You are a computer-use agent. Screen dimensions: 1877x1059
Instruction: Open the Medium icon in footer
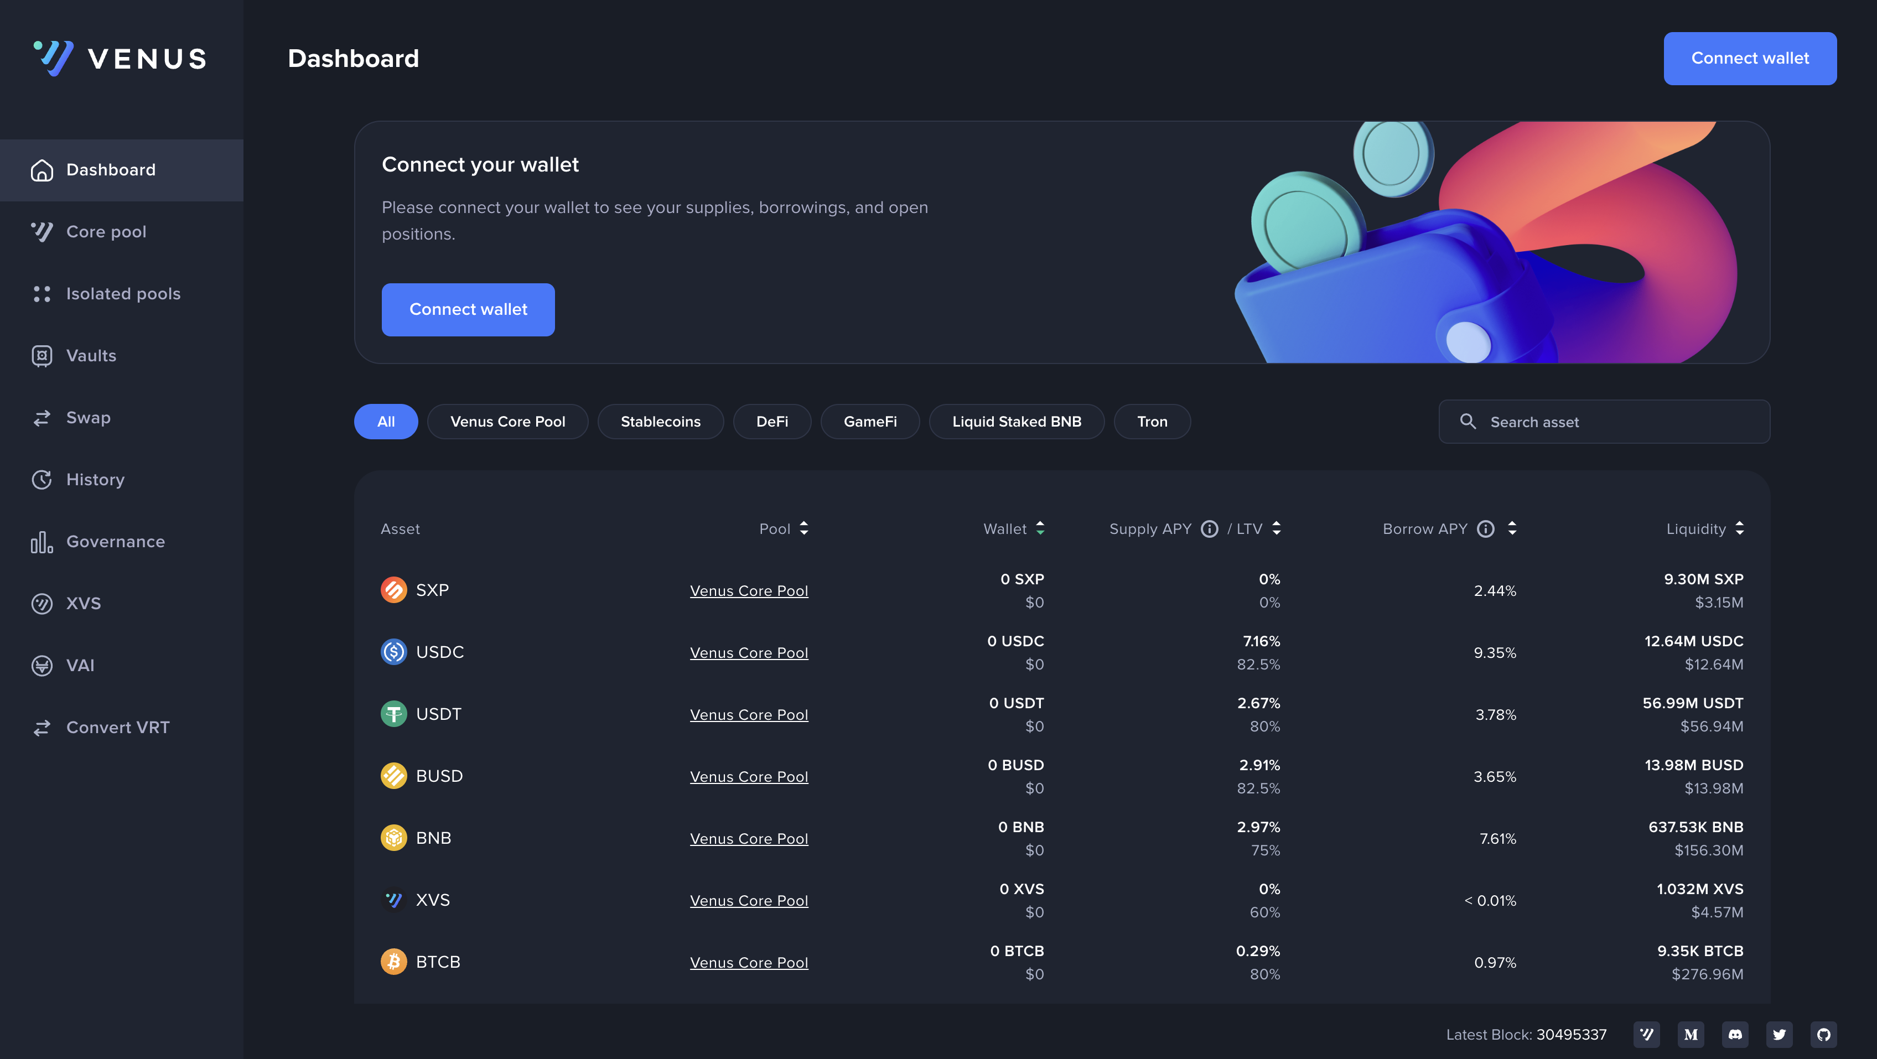point(1691,1034)
